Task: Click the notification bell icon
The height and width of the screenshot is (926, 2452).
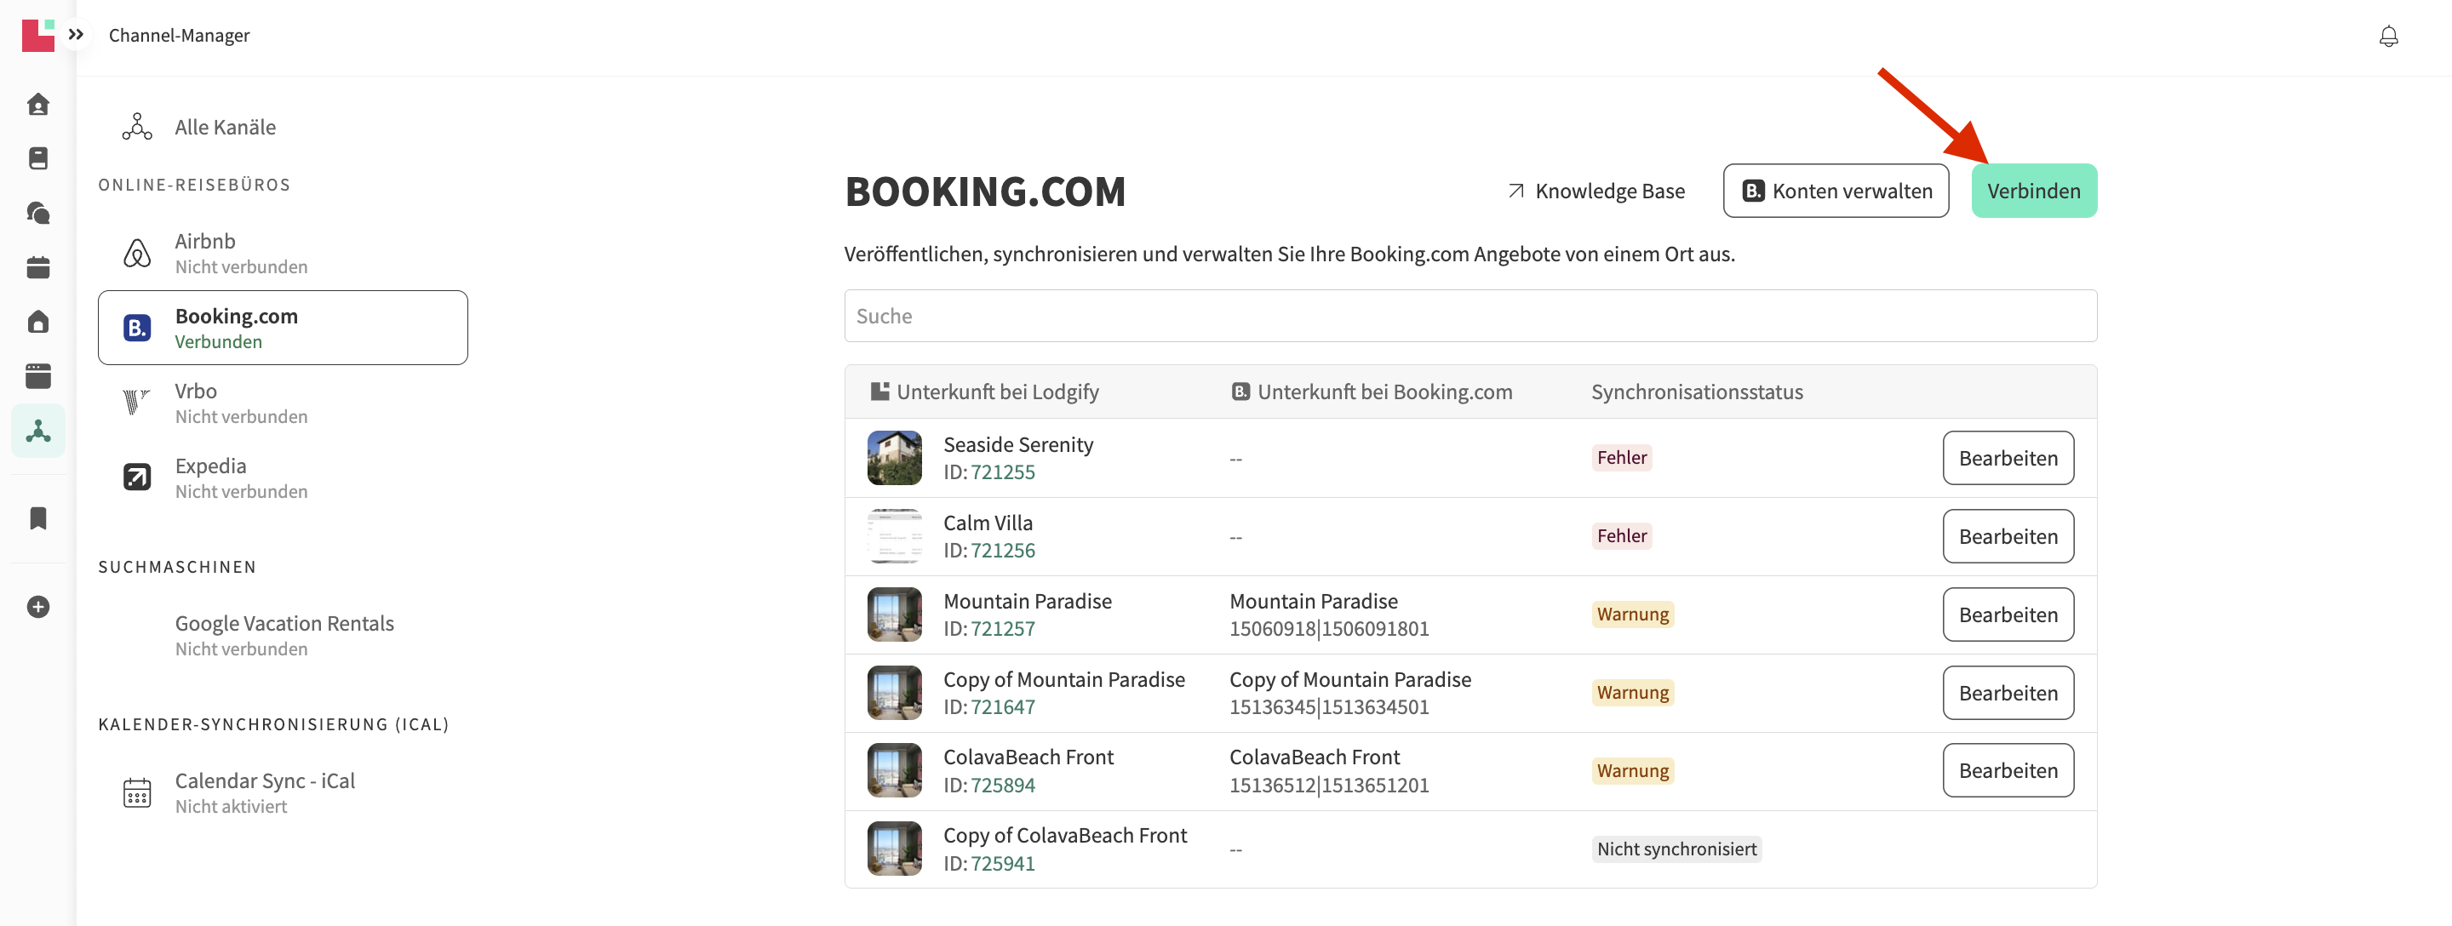Action: [x=2387, y=36]
